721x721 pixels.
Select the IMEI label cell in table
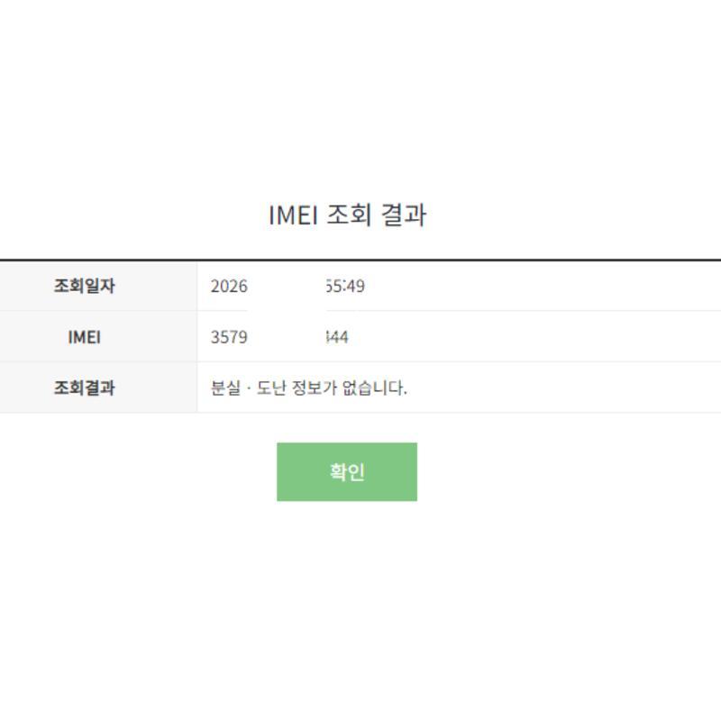[x=85, y=338]
